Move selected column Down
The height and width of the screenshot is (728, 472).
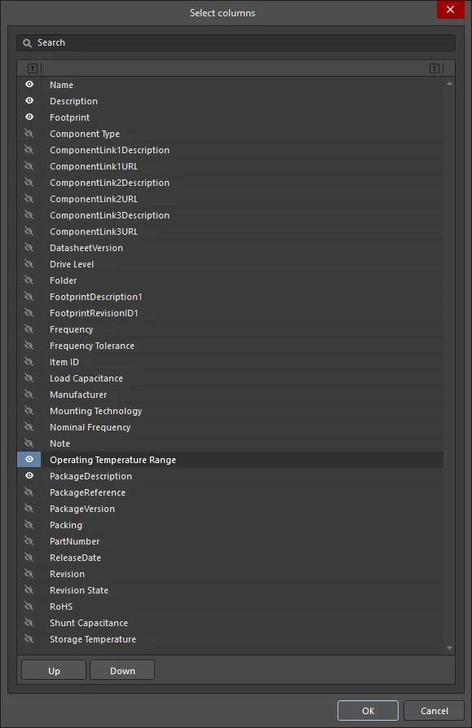[x=122, y=670]
